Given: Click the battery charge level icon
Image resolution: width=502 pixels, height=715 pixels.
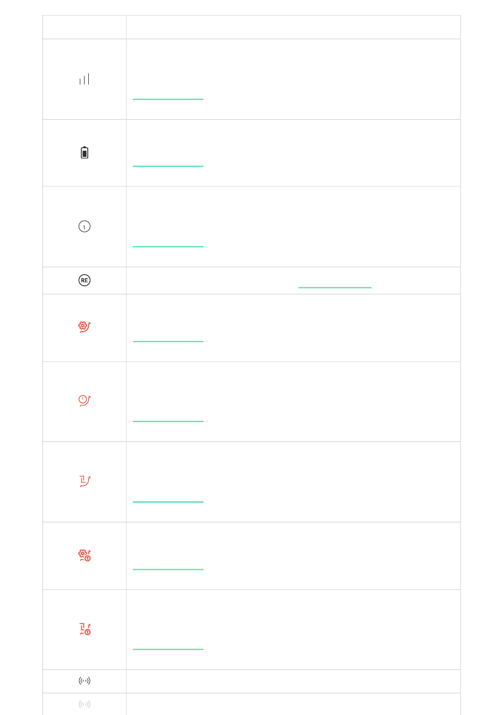Looking at the screenshot, I should coord(85,153).
